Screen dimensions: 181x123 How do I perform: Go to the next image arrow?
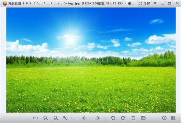click(x=97, y=118)
